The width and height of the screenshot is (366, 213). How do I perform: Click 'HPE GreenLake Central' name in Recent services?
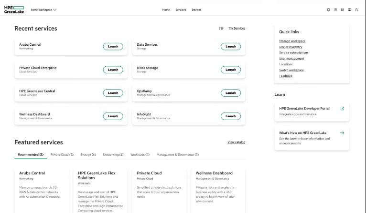coord(37,91)
